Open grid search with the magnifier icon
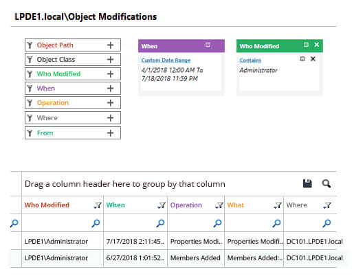354x276 pixels. coord(327,183)
